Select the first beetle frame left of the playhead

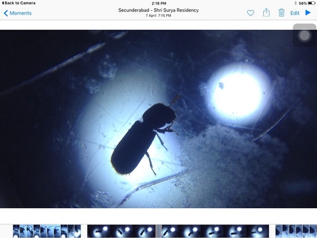tap(144, 231)
